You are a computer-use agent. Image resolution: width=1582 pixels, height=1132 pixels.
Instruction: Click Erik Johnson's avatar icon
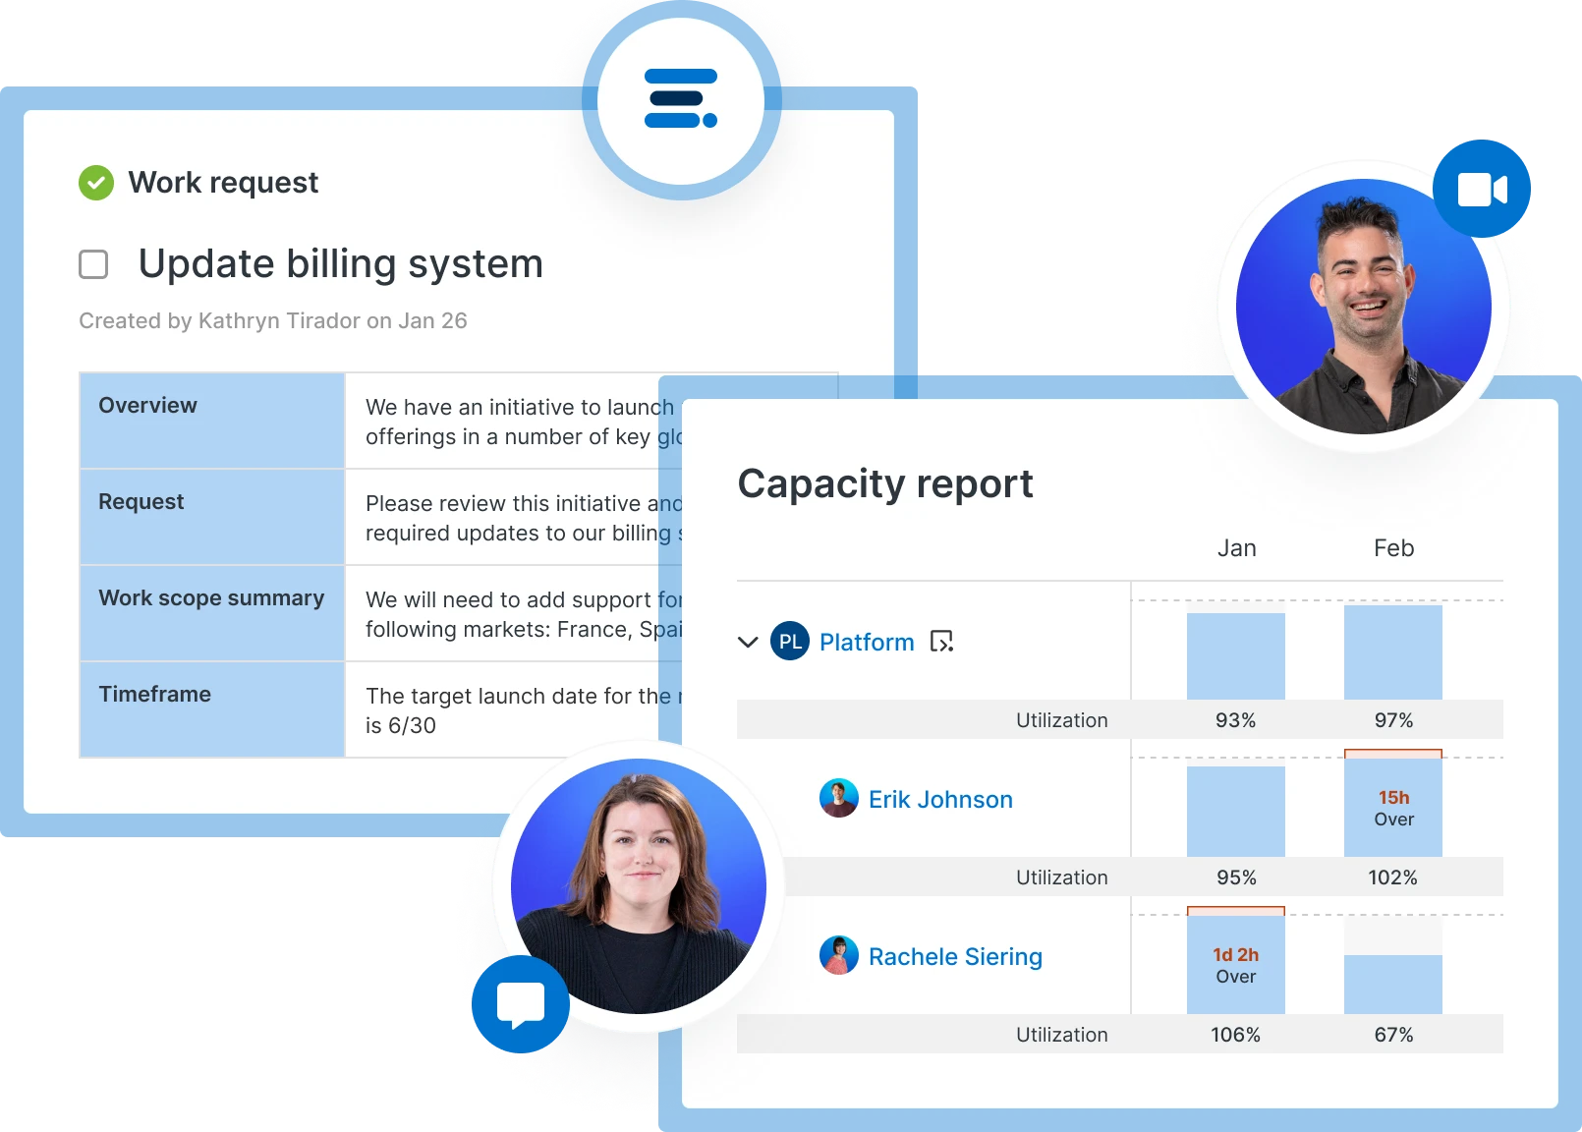point(838,799)
